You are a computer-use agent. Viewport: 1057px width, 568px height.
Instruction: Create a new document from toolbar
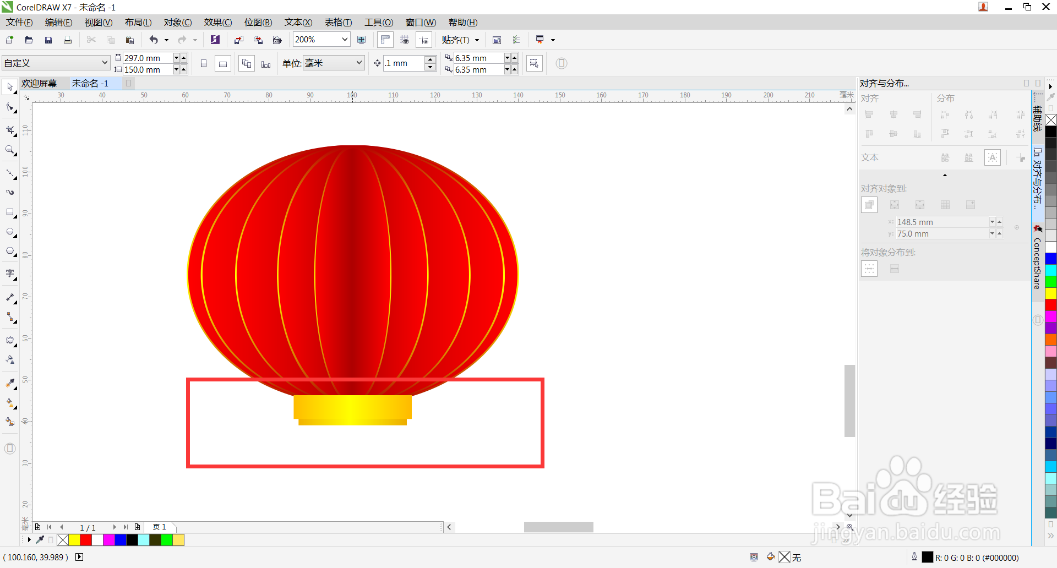9,40
